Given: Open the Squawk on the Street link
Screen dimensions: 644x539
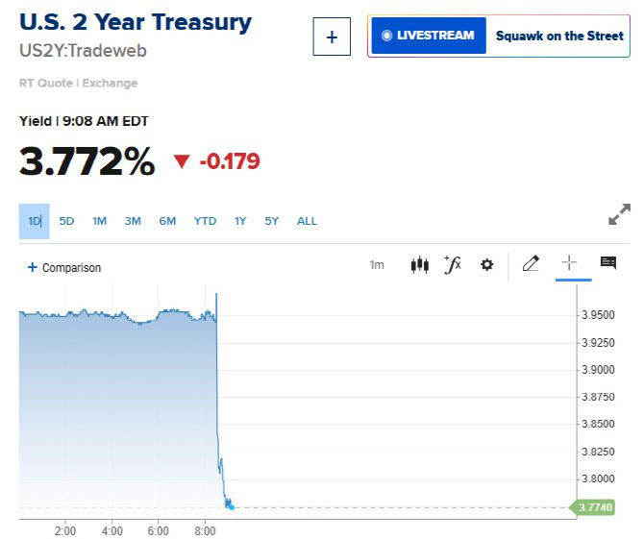Looking at the screenshot, I should pos(559,36).
